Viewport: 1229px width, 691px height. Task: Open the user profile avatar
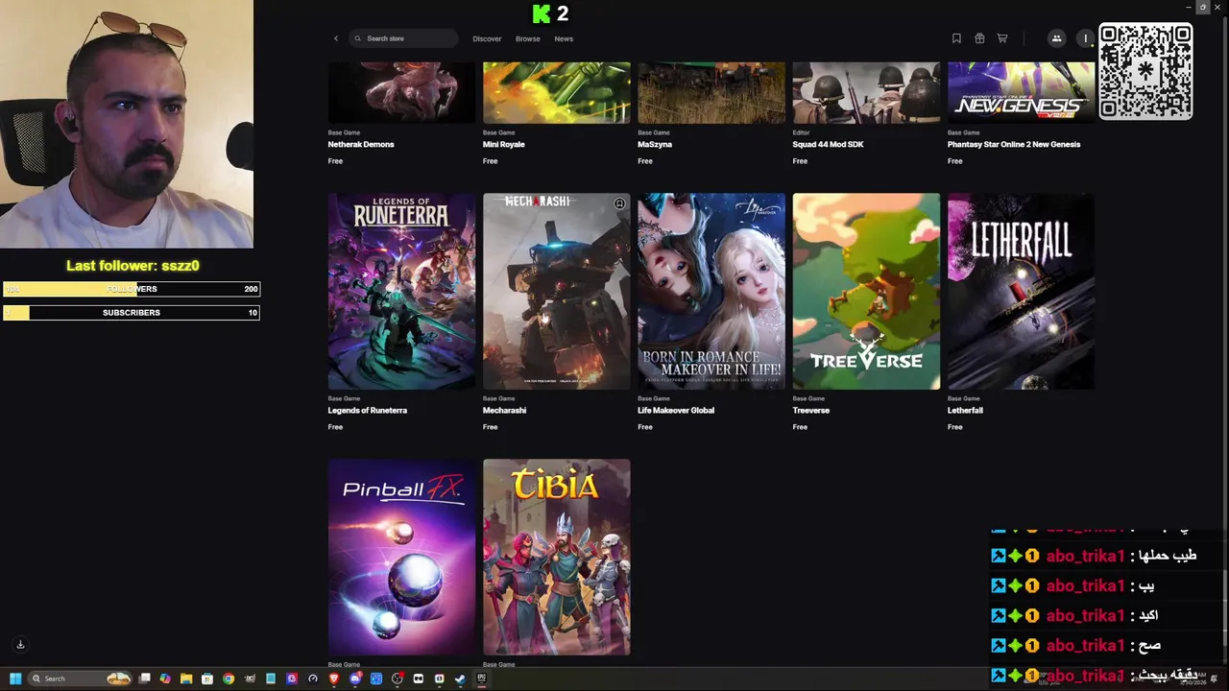point(1086,38)
